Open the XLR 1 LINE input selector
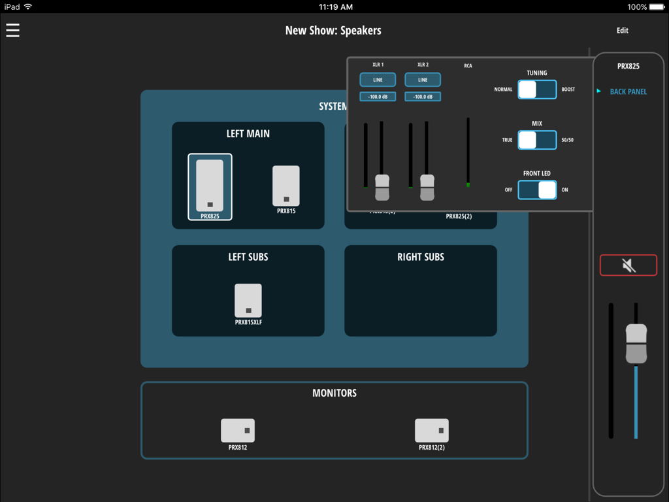 coord(378,79)
